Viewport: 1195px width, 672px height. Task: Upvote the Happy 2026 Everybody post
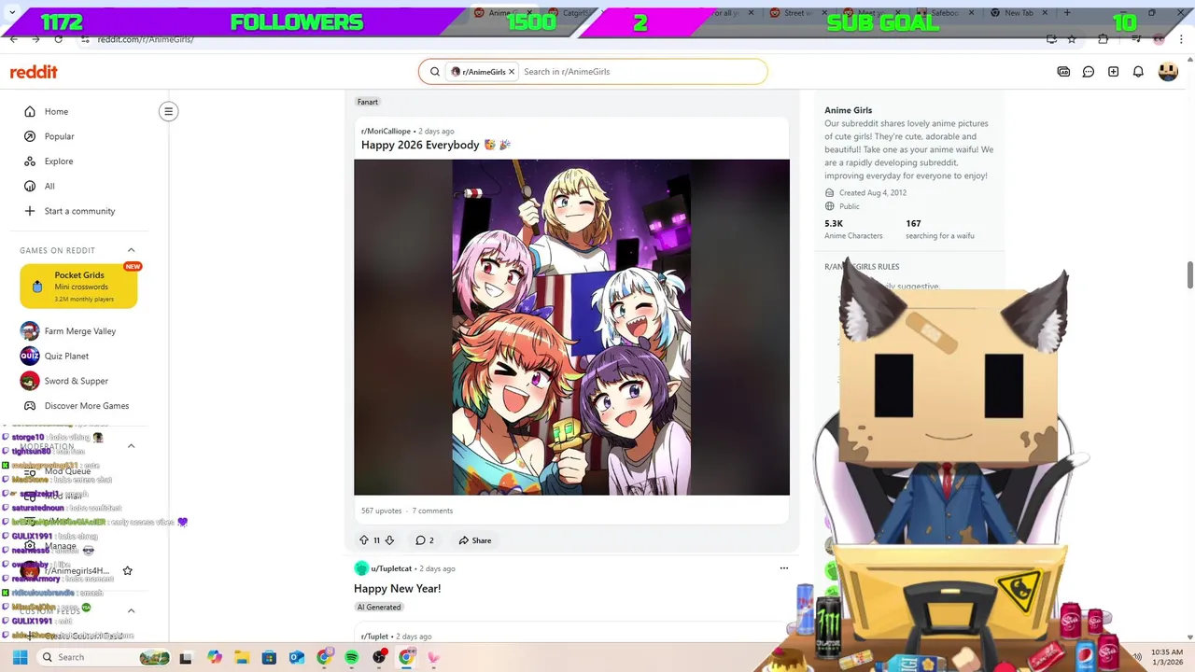tap(364, 540)
